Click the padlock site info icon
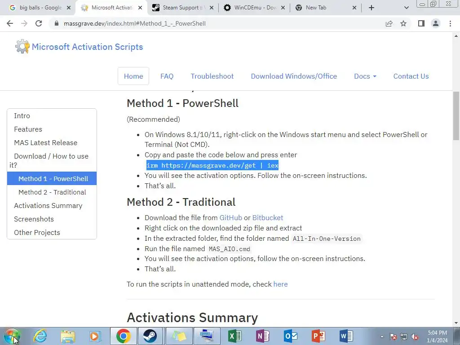The height and width of the screenshot is (345, 460). 57,23
